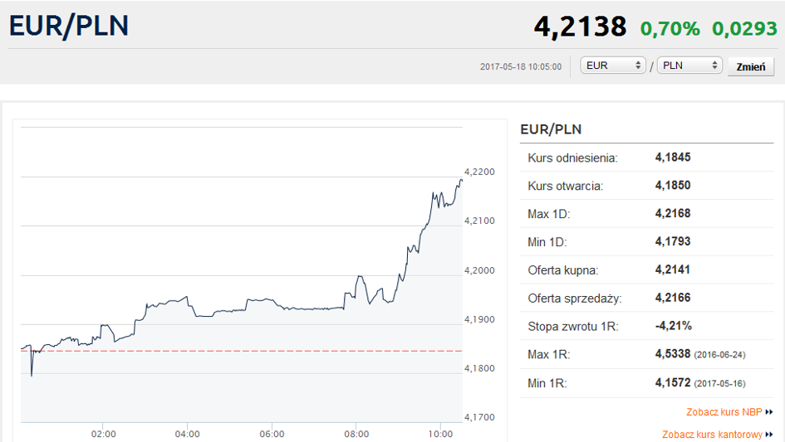The height and width of the screenshot is (442, 785).
Task: Follow the Zobacz kurs kantorowy link
Action: pyautogui.click(x=712, y=435)
